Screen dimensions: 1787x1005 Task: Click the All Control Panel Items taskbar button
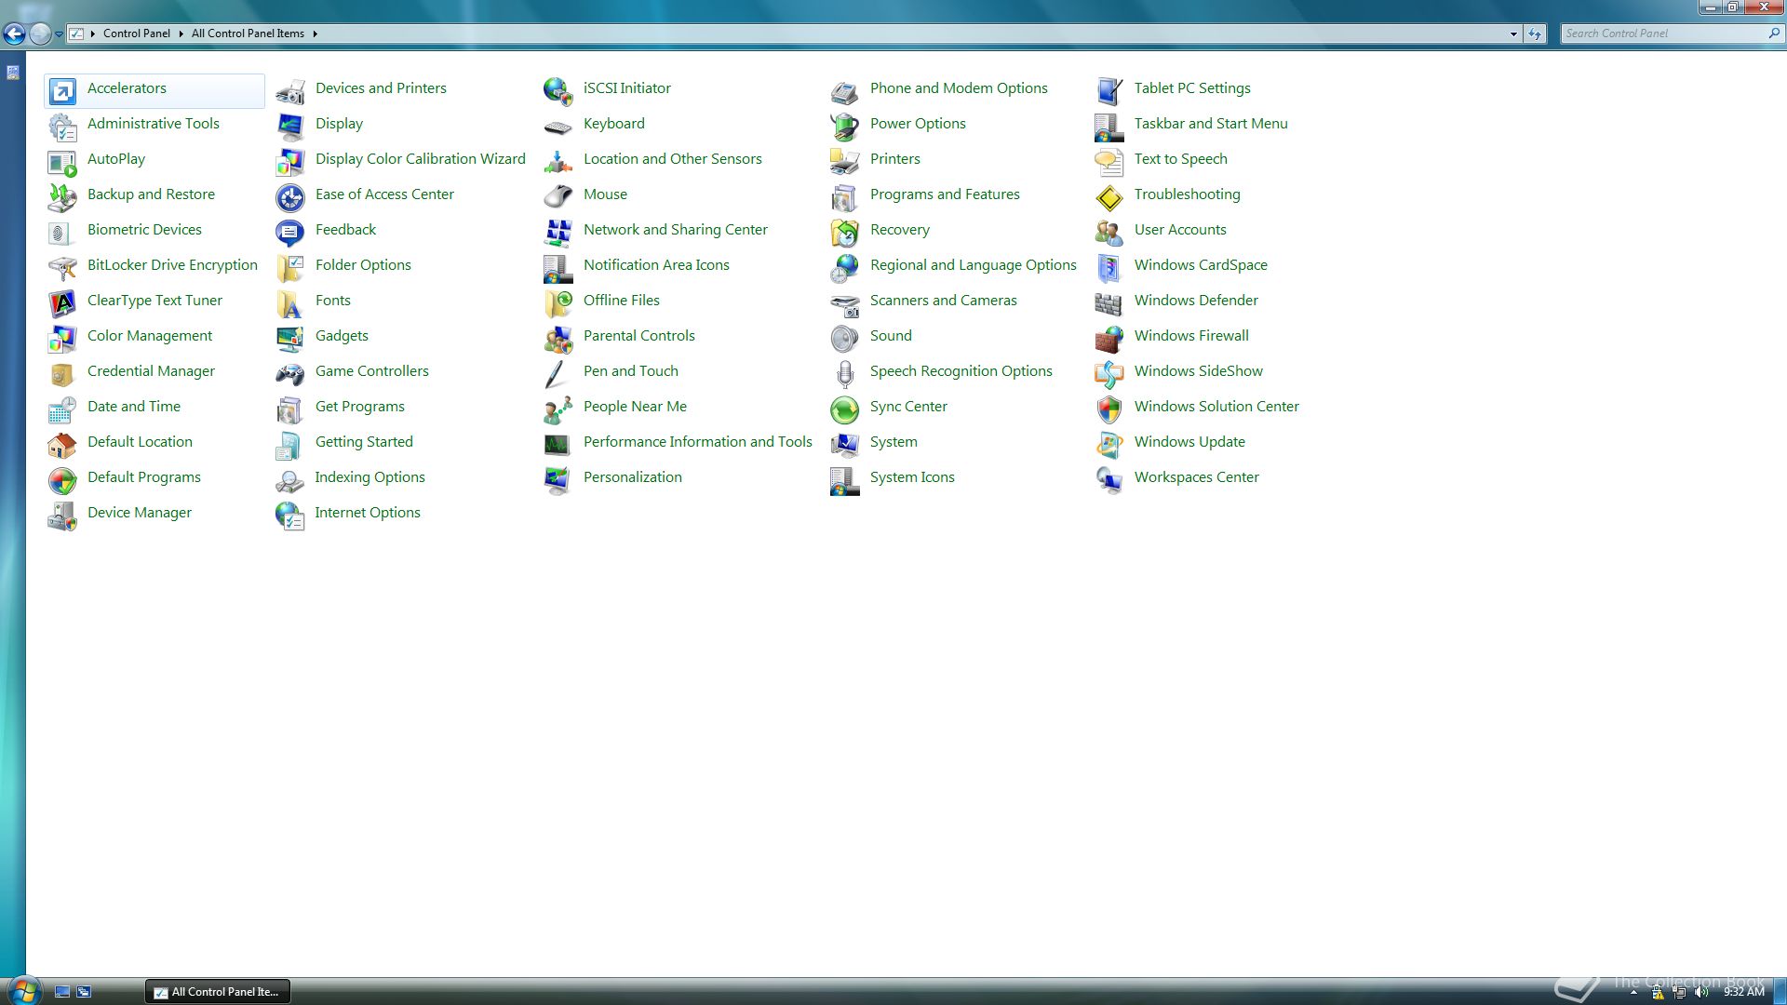coord(218,992)
